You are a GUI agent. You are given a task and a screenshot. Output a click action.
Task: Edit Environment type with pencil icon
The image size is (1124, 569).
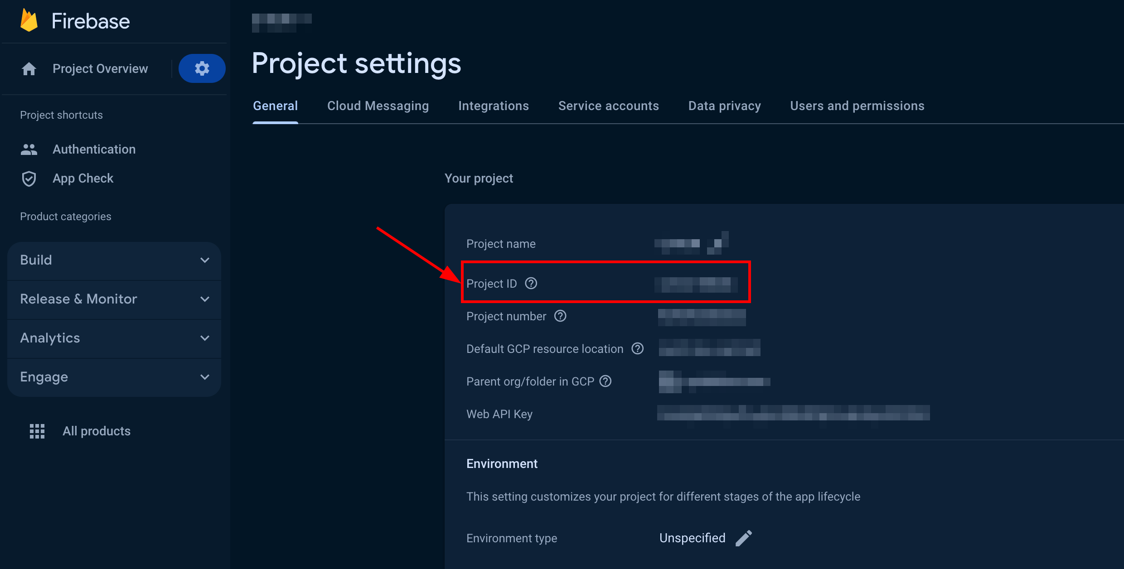coord(743,538)
